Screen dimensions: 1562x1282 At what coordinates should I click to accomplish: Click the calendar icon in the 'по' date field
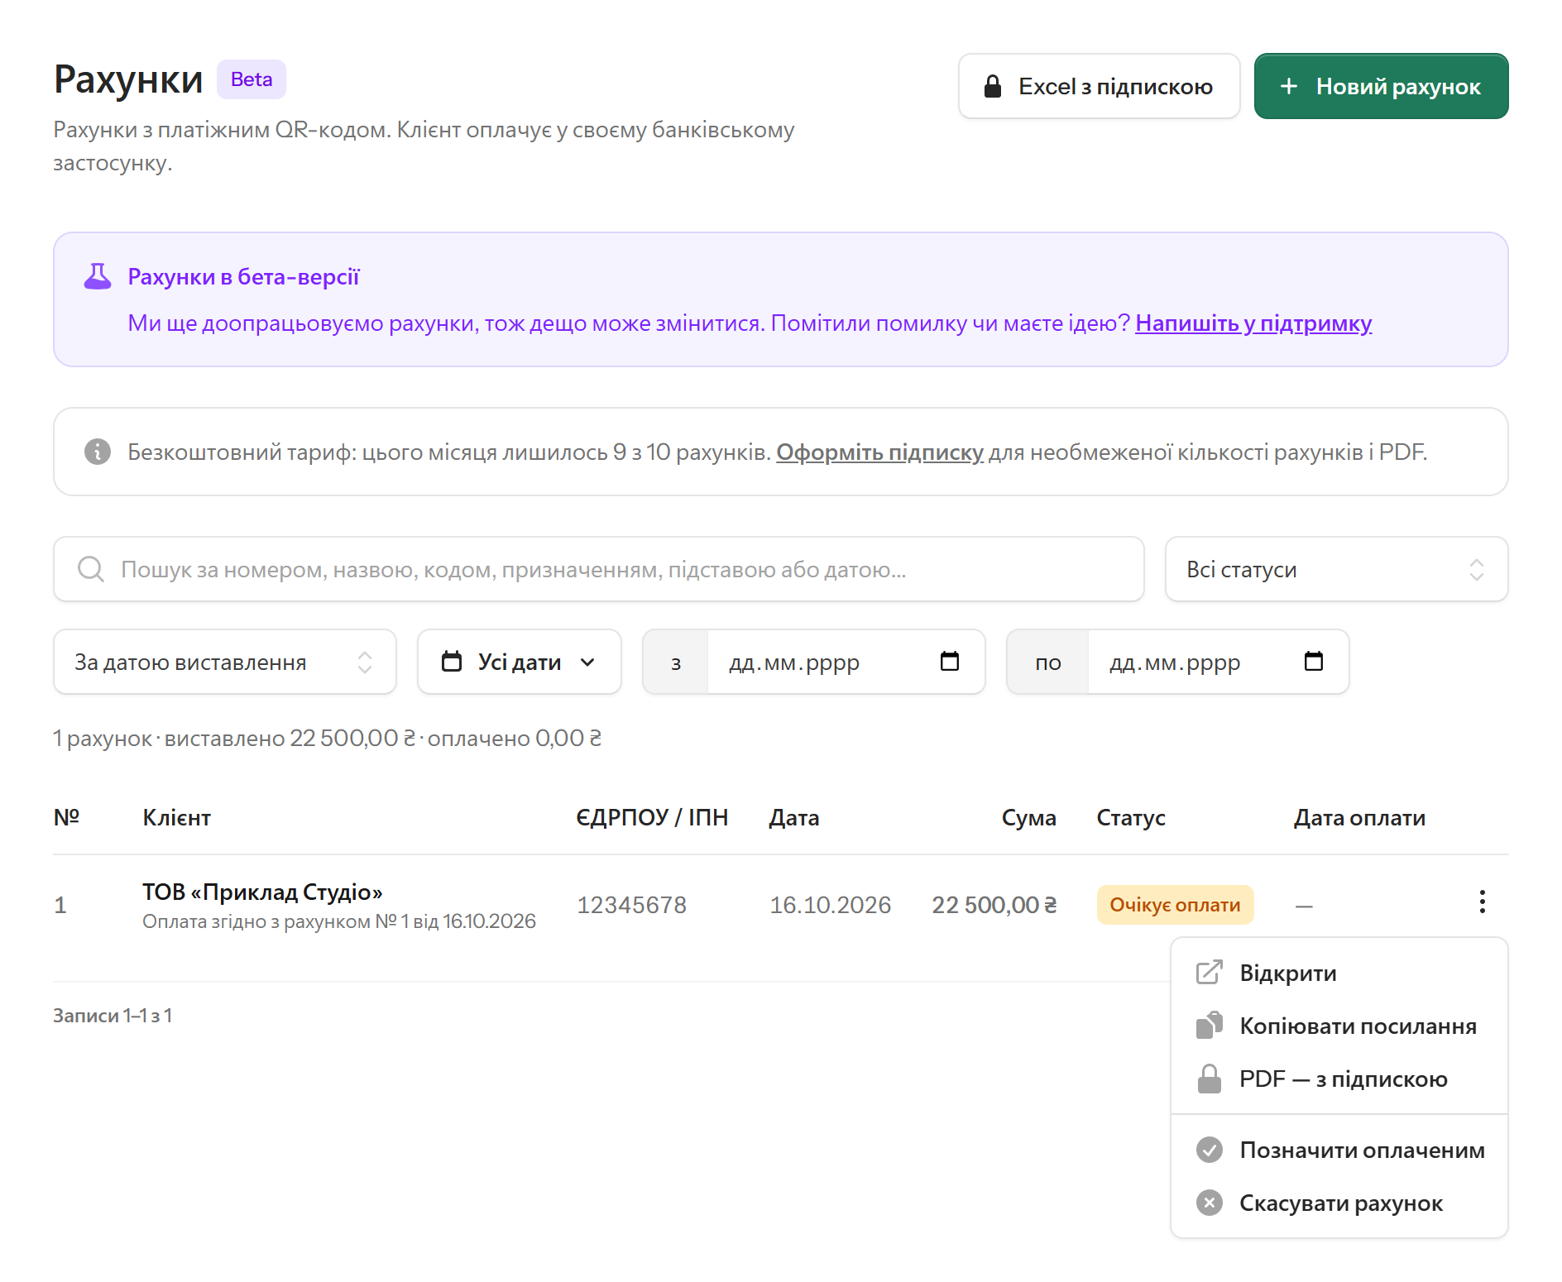[x=1314, y=661]
